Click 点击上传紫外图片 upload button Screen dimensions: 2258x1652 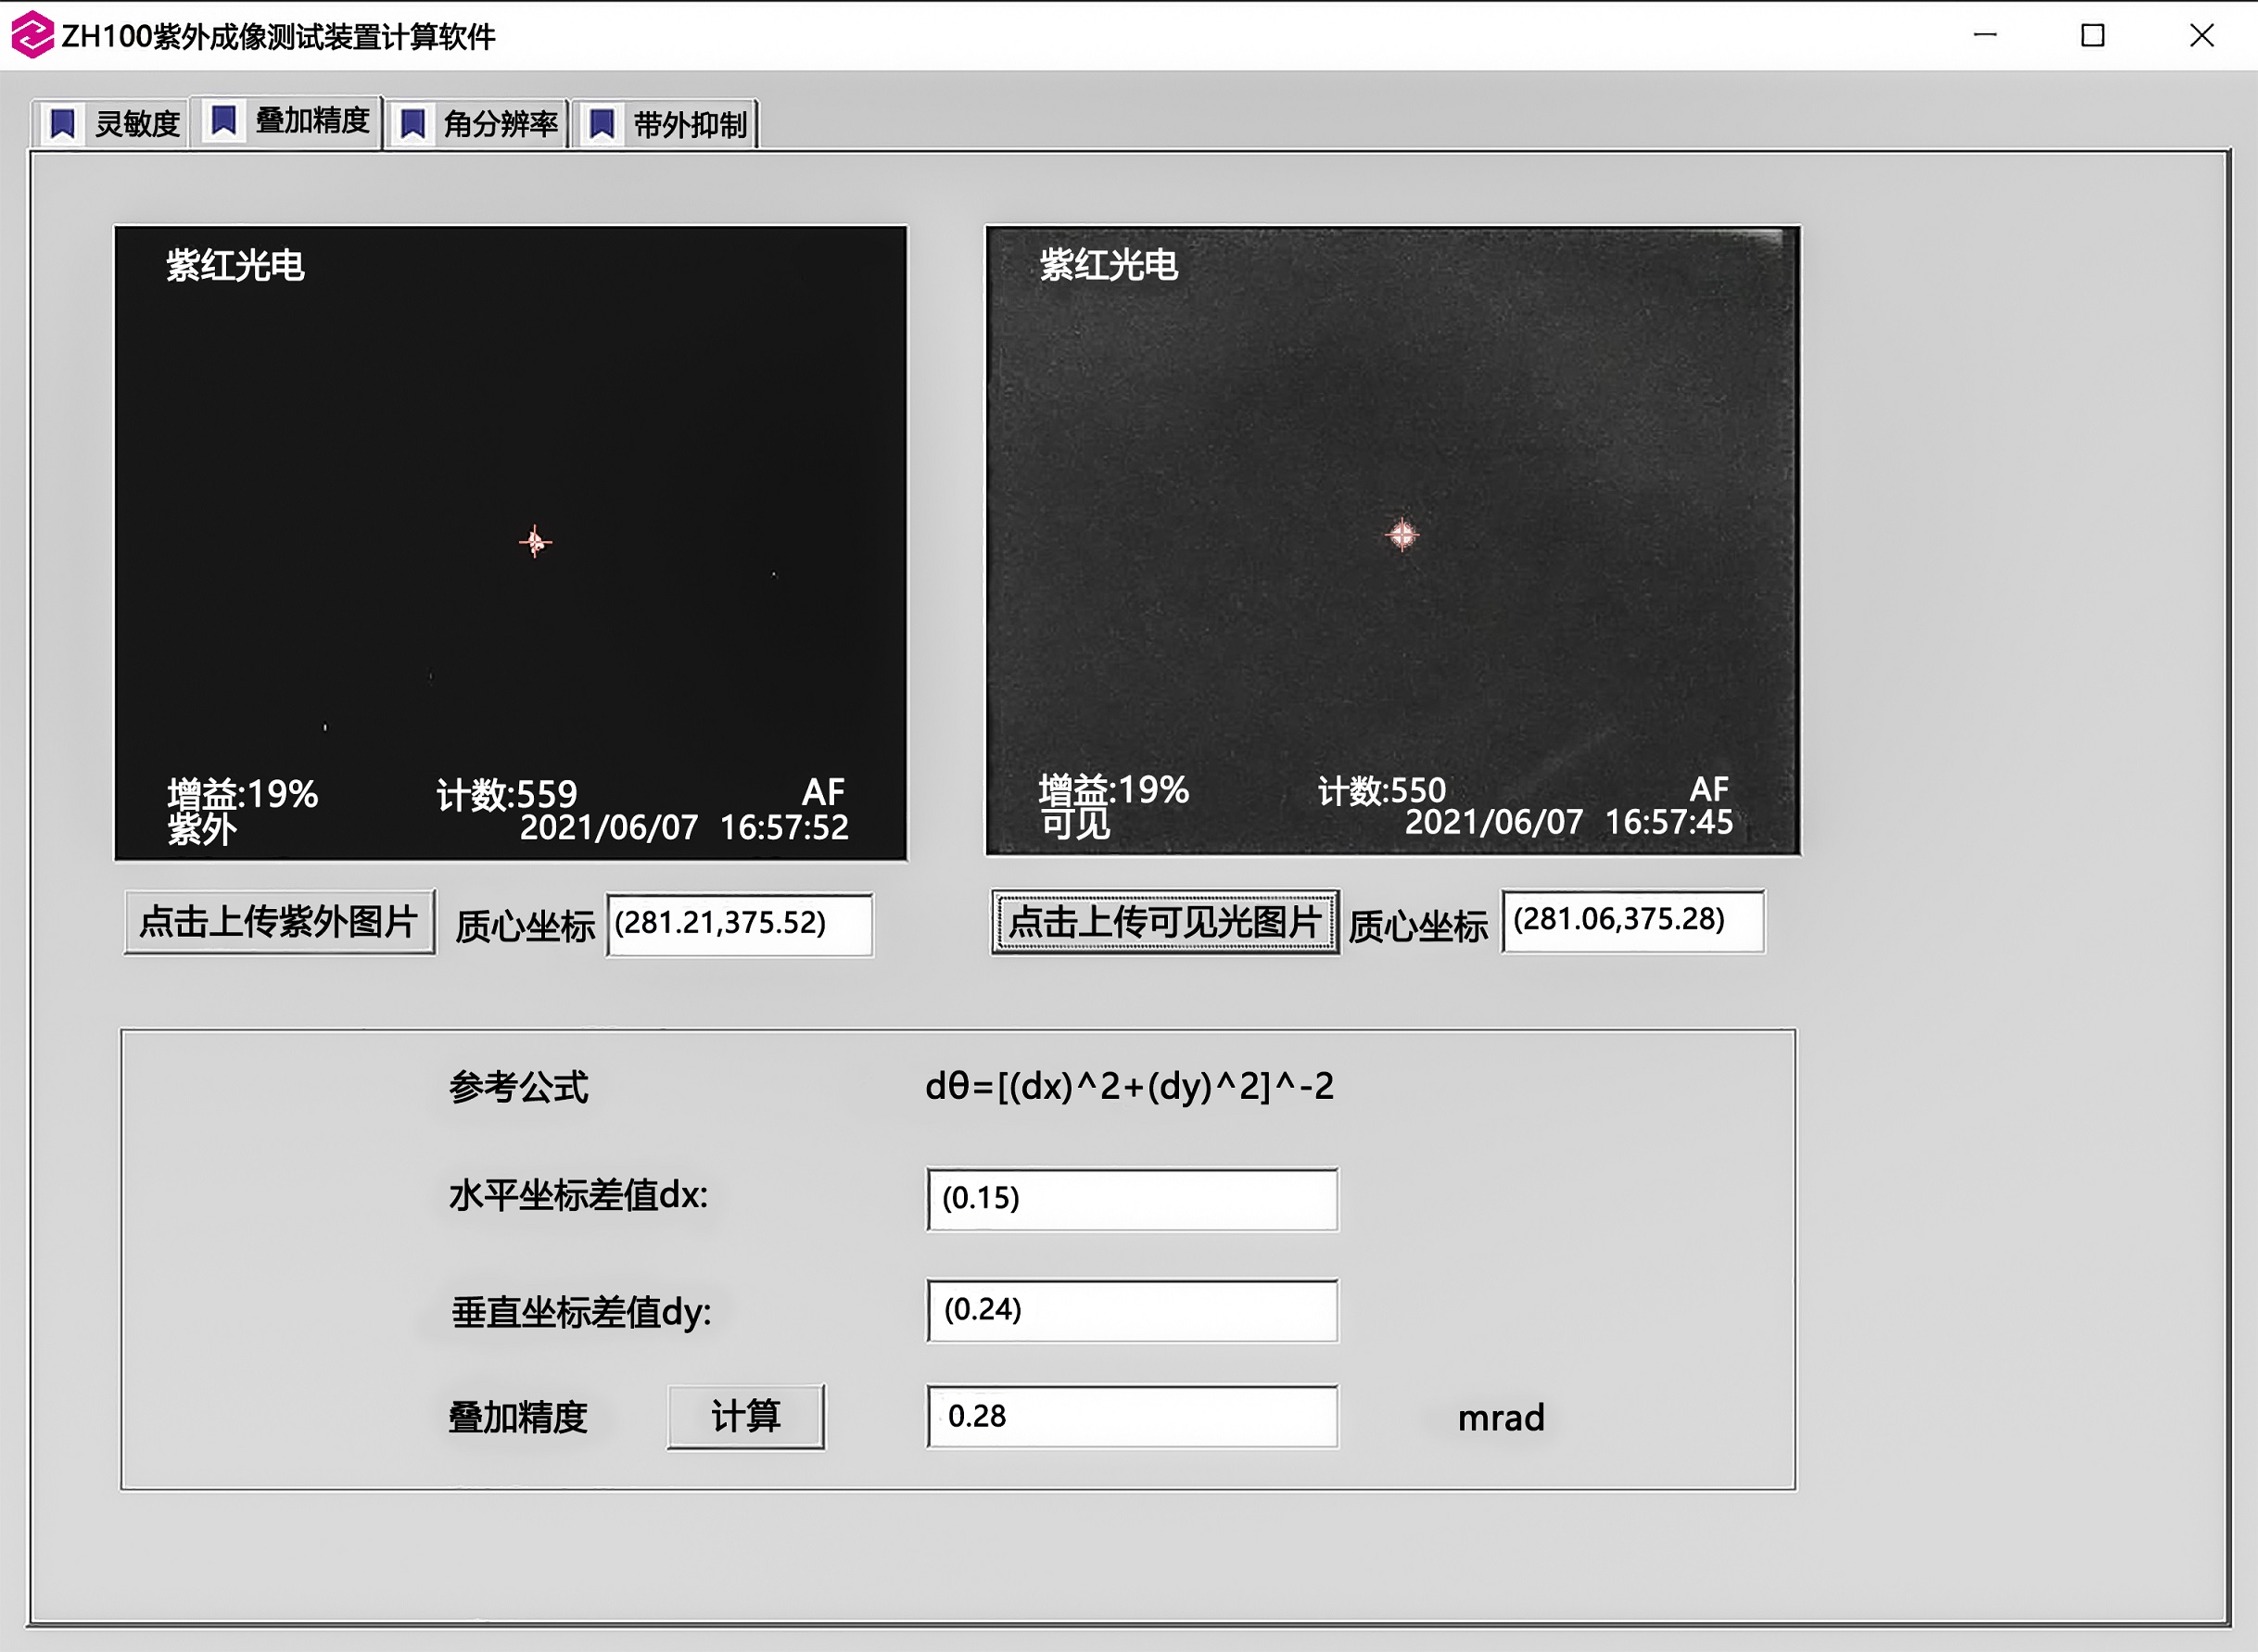pyautogui.click(x=279, y=922)
